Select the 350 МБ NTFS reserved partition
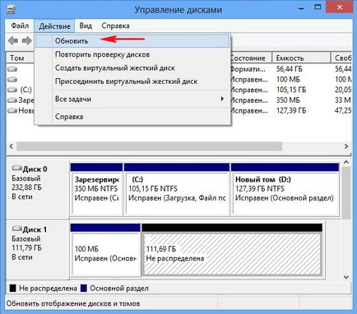 [96, 189]
